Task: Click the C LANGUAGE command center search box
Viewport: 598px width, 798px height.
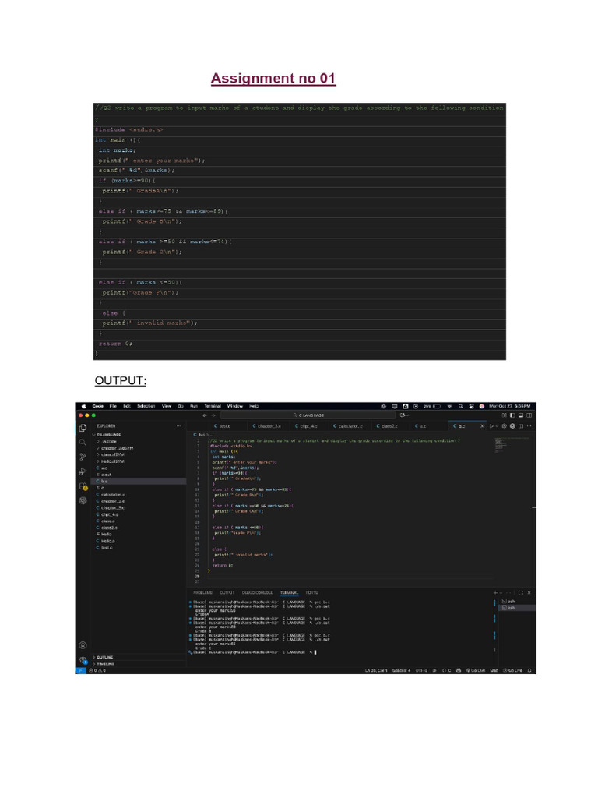Action: click(x=308, y=415)
